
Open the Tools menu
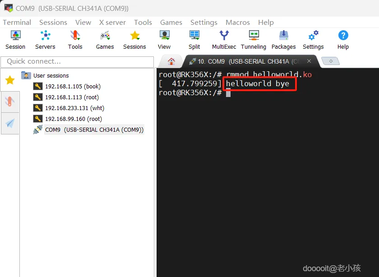pos(143,22)
